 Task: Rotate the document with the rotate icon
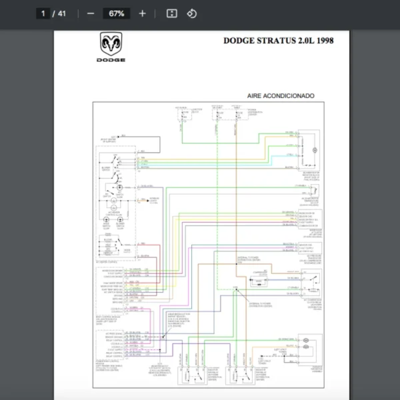(x=192, y=13)
